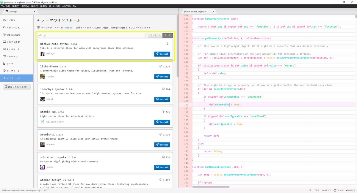Open the パッケージ(P) menu

coord(54,6)
